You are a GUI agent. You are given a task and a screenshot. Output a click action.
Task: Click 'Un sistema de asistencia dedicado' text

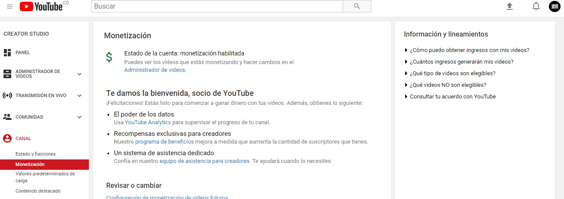[164, 153]
